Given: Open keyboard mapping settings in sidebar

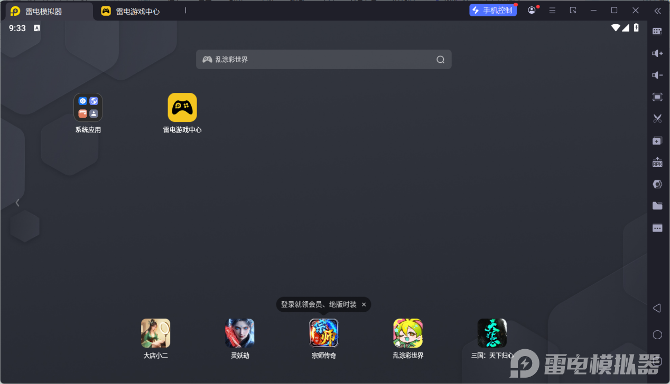Looking at the screenshot, I should pos(657,31).
